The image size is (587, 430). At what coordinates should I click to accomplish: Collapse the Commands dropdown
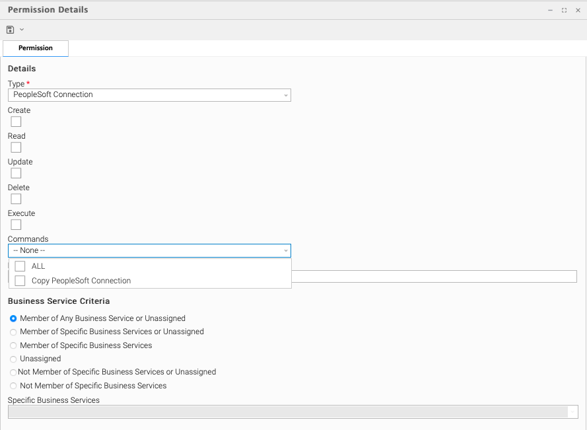coord(285,251)
